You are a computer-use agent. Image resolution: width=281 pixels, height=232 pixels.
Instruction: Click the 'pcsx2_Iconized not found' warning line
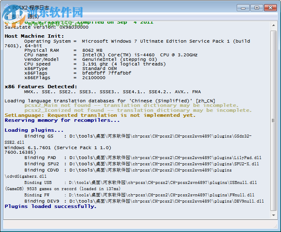coord(138,110)
